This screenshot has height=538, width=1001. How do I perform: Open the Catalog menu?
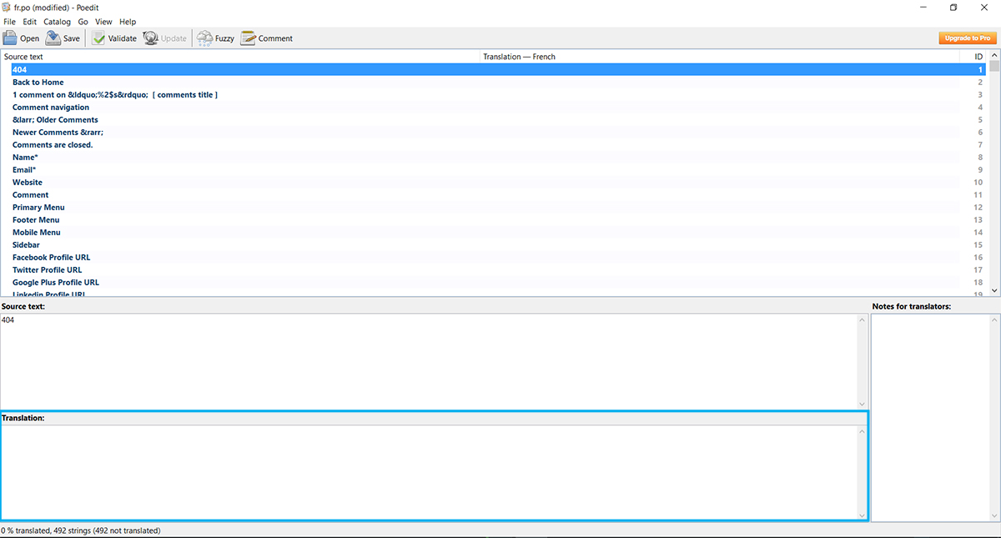[58, 22]
